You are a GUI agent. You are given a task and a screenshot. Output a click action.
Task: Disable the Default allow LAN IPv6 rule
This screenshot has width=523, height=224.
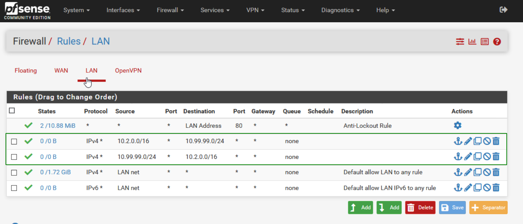pos(487,187)
